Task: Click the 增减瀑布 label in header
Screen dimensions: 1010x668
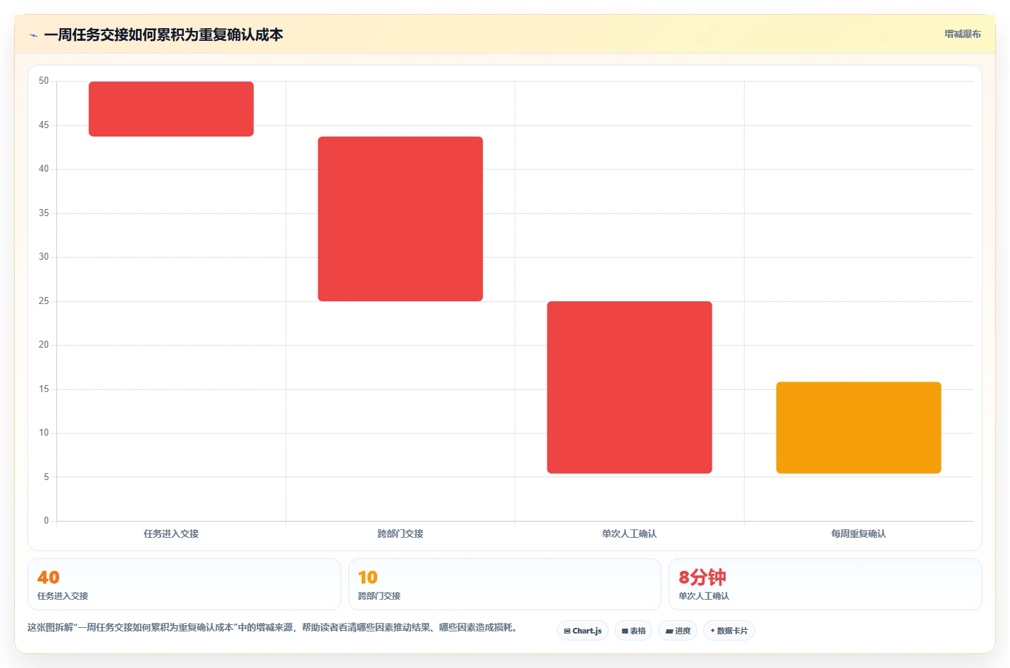Action: [962, 34]
